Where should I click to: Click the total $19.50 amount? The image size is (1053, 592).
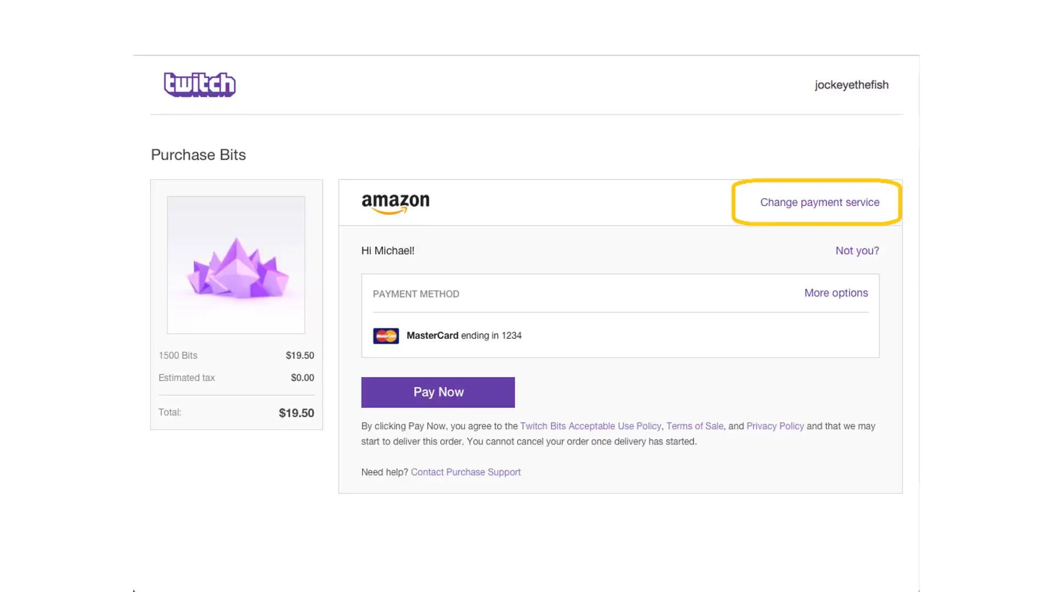pos(296,413)
